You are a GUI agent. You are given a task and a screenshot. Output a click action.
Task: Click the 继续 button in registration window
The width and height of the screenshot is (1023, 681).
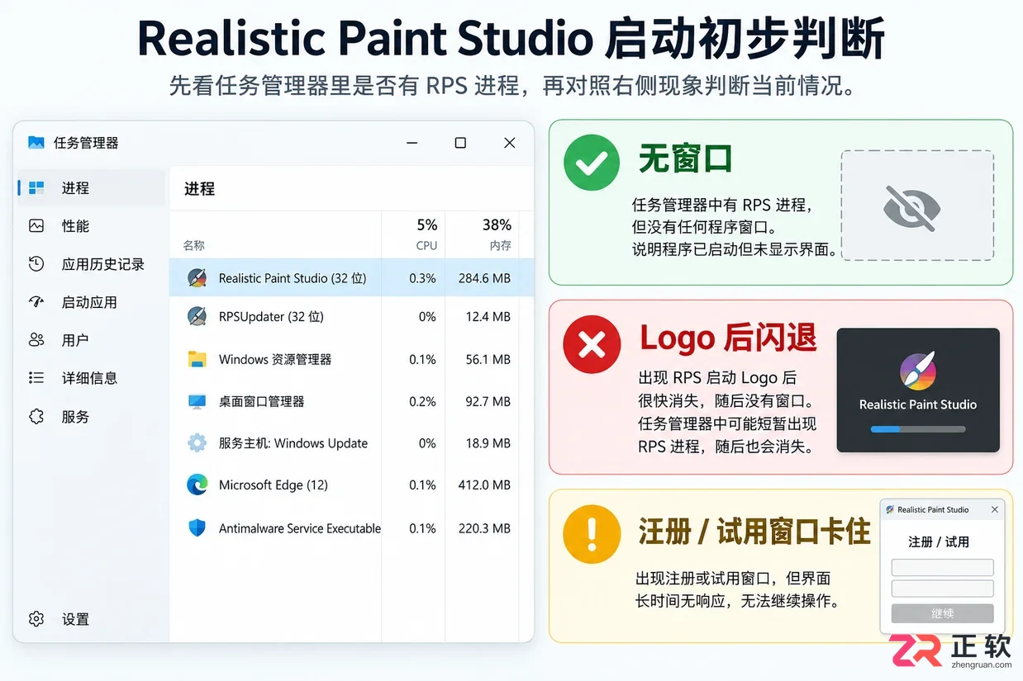click(x=942, y=613)
